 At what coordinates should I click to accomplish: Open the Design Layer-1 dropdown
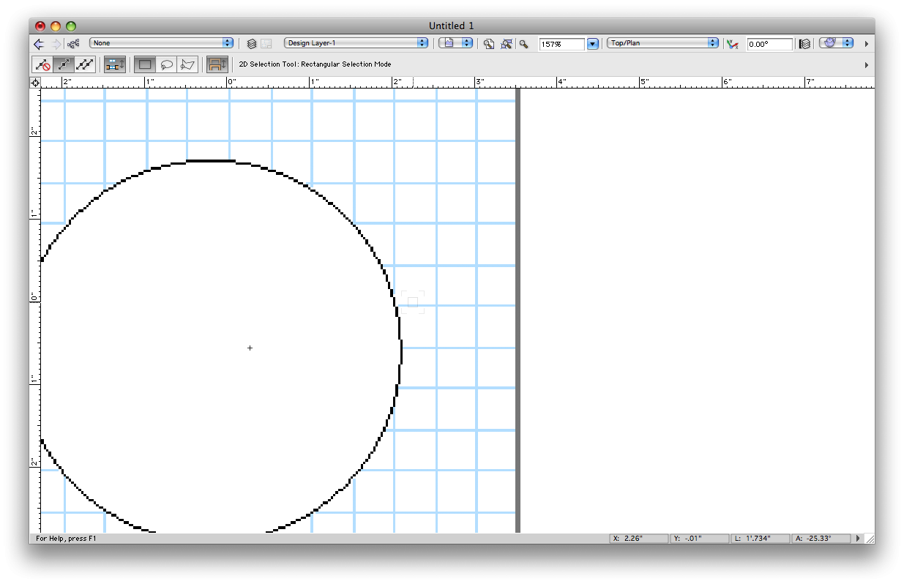pyautogui.click(x=356, y=43)
